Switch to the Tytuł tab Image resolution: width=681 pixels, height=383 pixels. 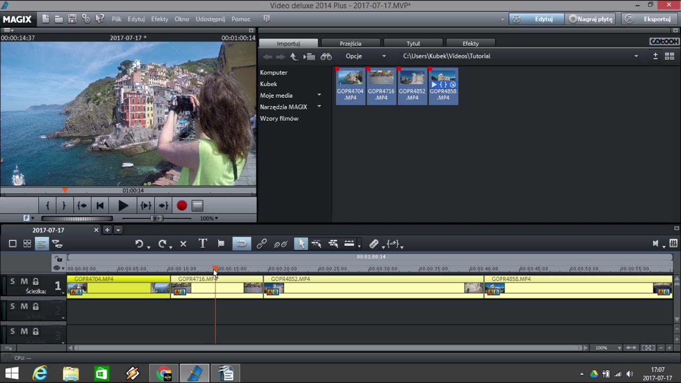(x=413, y=44)
